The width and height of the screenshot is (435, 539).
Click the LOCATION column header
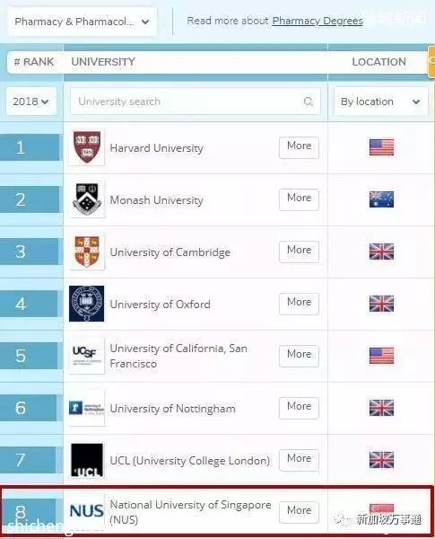(378, 62)
